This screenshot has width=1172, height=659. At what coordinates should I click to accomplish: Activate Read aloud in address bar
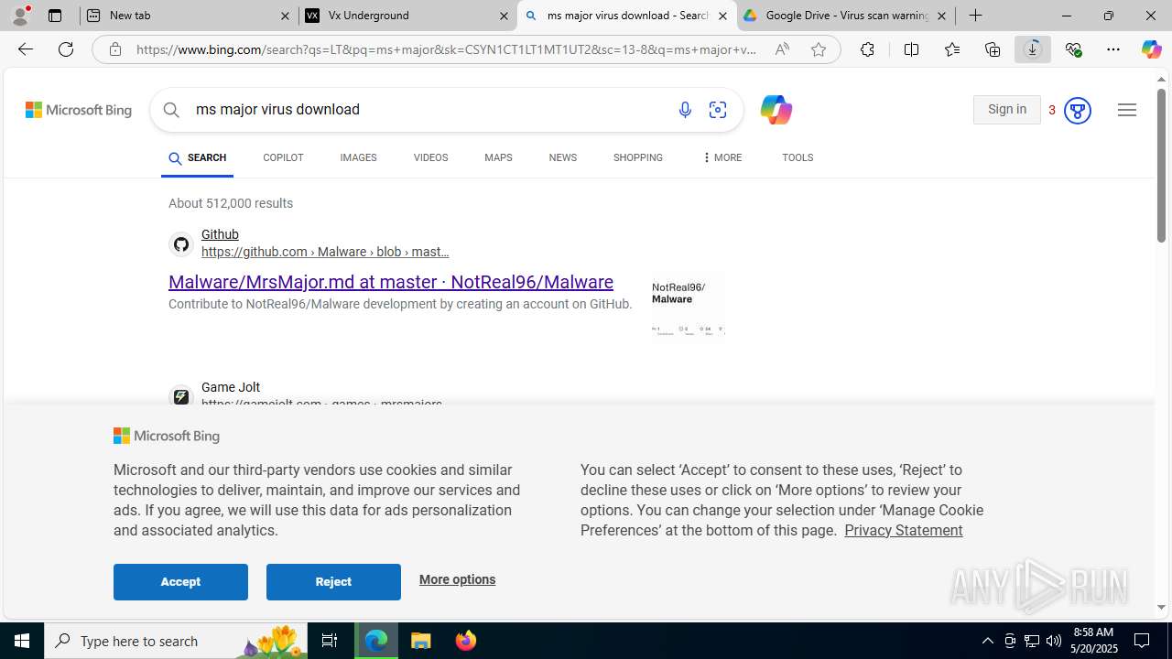point(782,49)
